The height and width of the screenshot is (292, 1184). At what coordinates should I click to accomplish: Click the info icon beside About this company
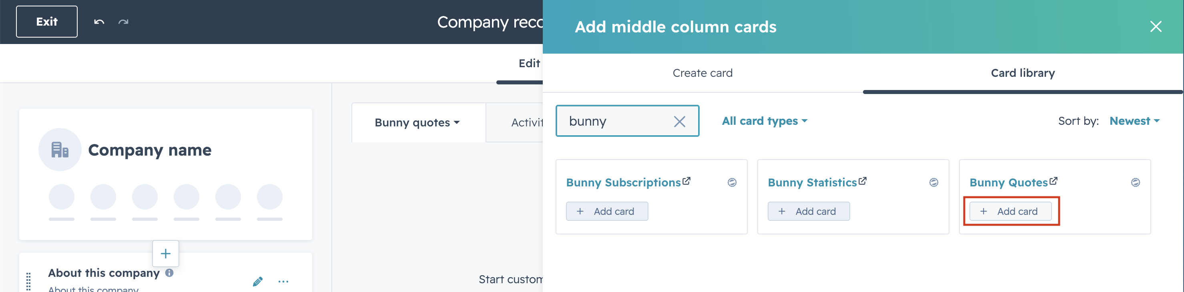(x=169, y=273)
